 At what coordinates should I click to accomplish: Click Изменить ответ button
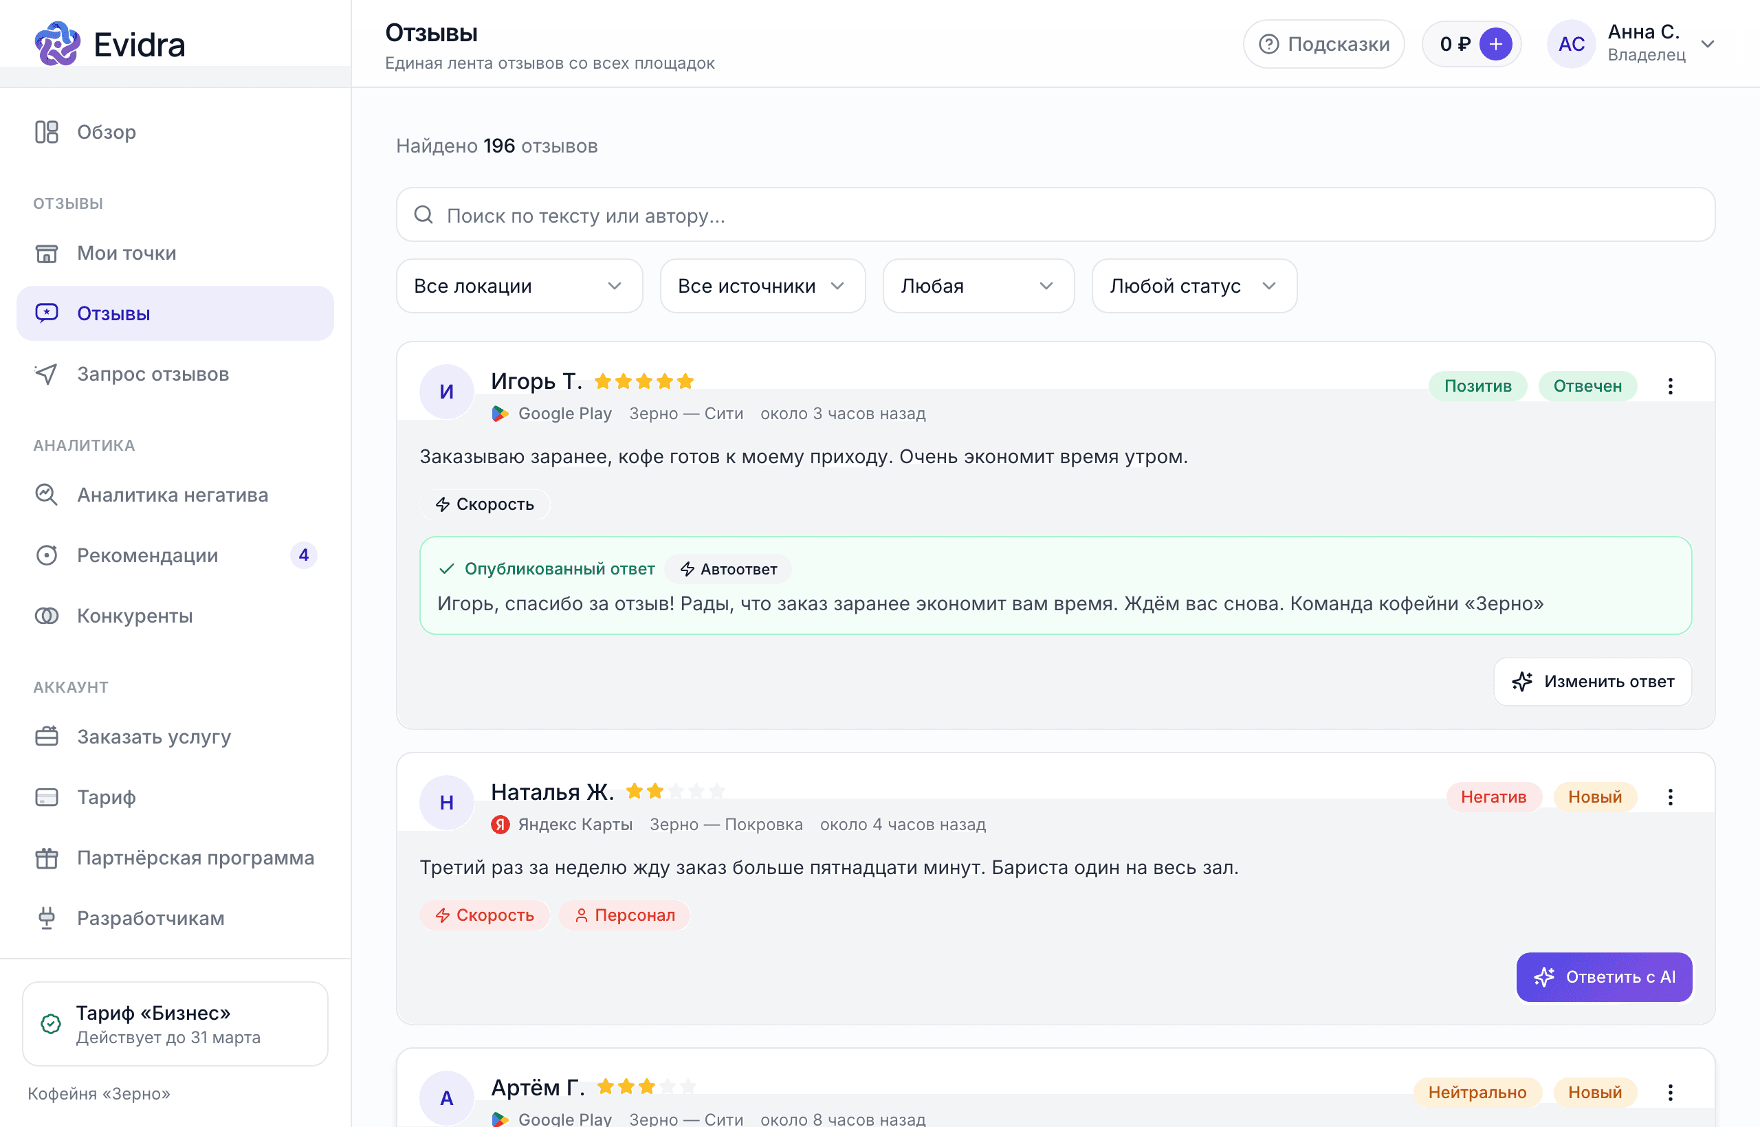[x=1592, y=682]
